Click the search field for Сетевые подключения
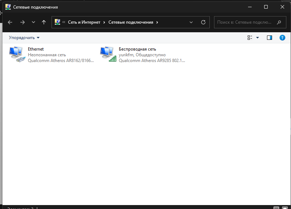This screenshot has height=209, width=291. (245, 22)
